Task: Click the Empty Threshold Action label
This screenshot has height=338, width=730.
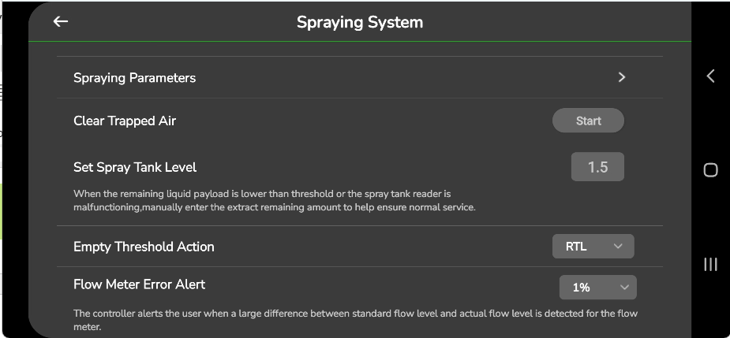Action: pos(144,247)
